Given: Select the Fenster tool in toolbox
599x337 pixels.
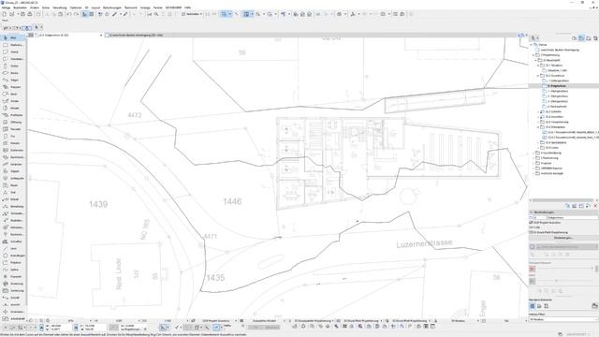Looking at the screenshot, I should (12, 143).
